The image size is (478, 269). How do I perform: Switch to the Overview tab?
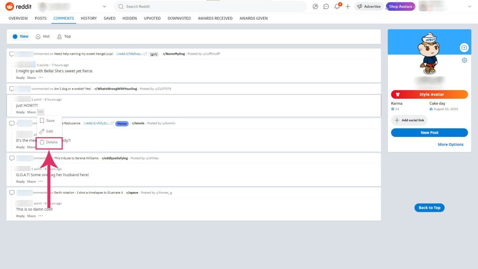tap(18, 18)
